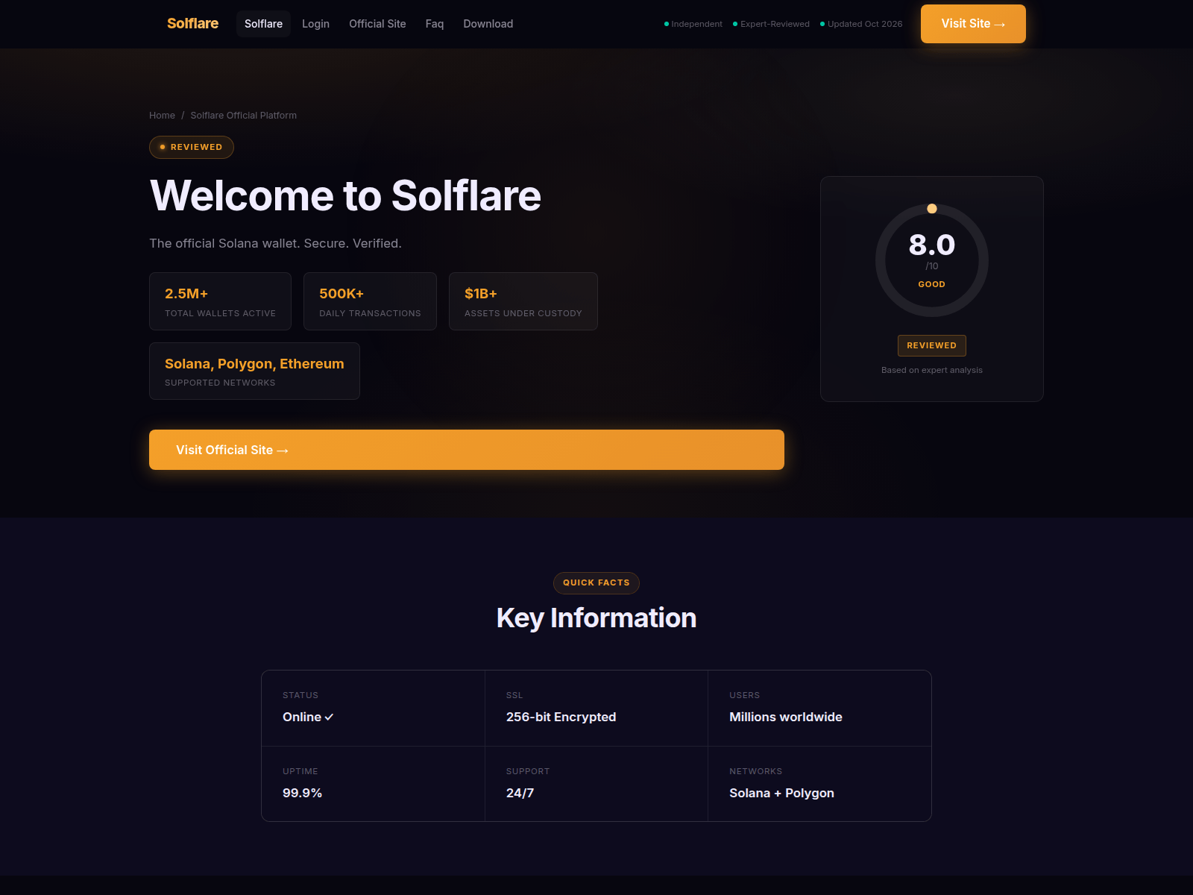Screen dimensions: 1193x895
Task: Click the 2.5M+ Total Wallets card
Action: click(x=220, y=301)
